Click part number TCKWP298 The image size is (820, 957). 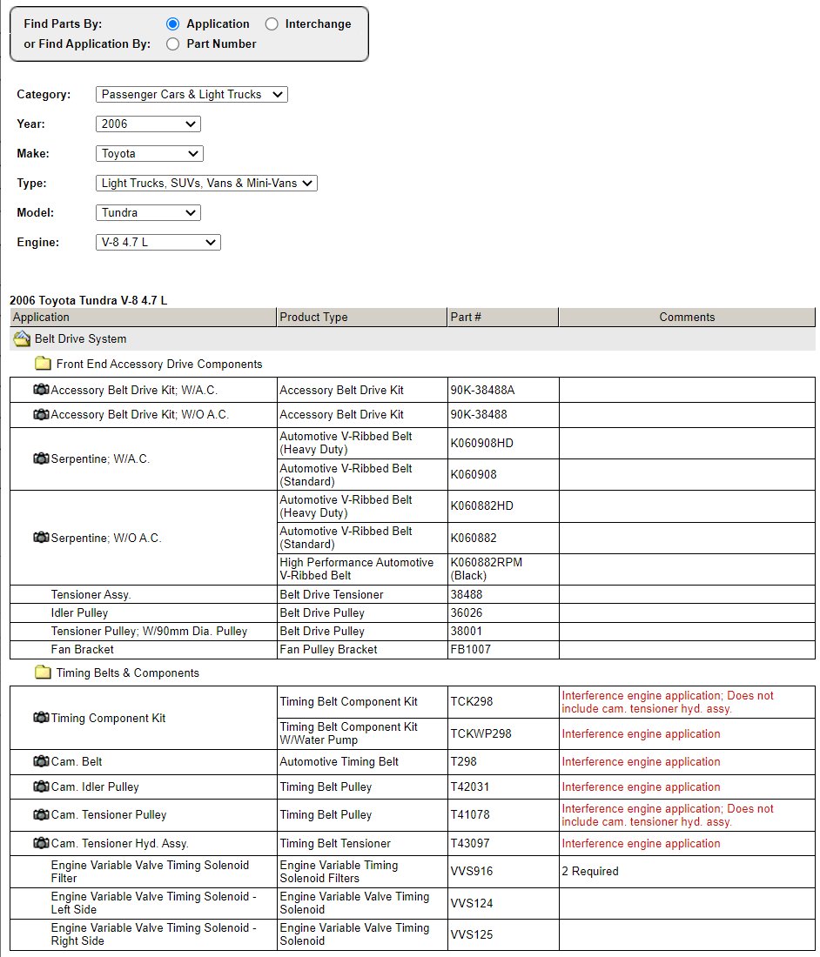(x=481, y=733)
